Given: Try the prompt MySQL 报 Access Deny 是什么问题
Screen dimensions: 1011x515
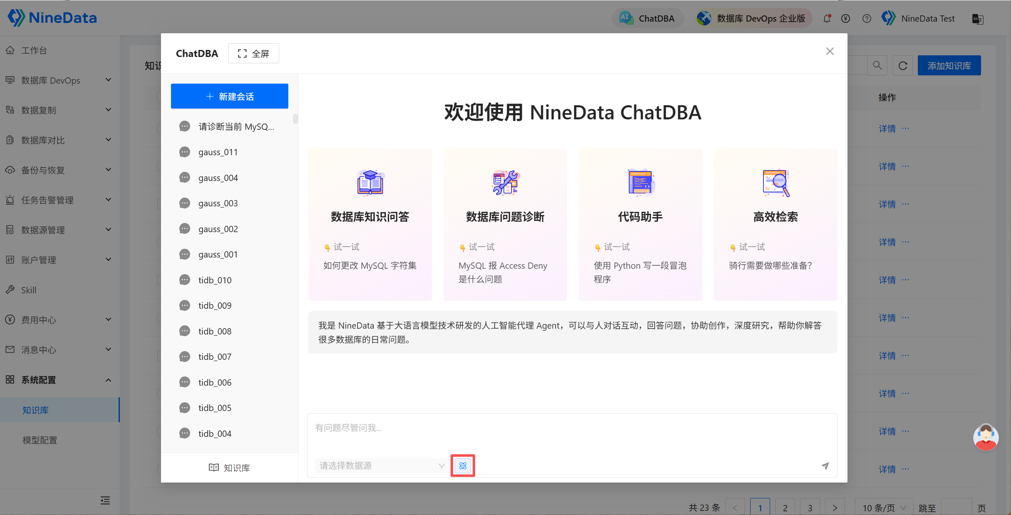Looking at the screenshot, I should point(503,272).
